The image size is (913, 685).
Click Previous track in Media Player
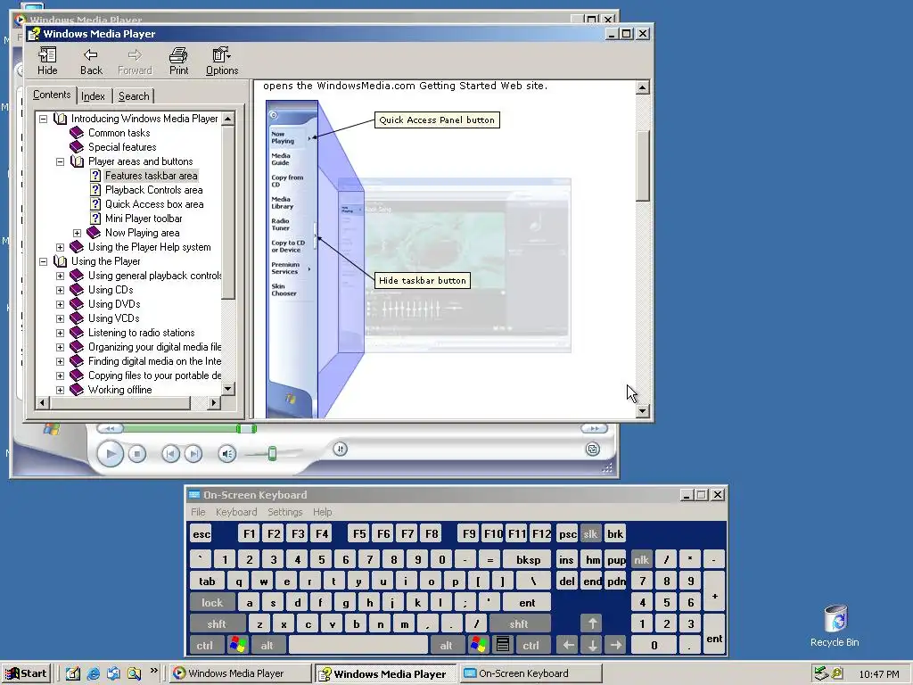(170, 453)
